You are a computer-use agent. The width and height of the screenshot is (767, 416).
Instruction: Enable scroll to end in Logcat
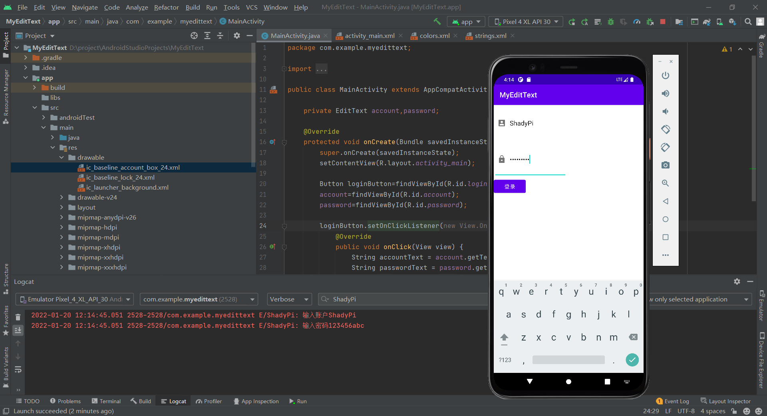18,330
